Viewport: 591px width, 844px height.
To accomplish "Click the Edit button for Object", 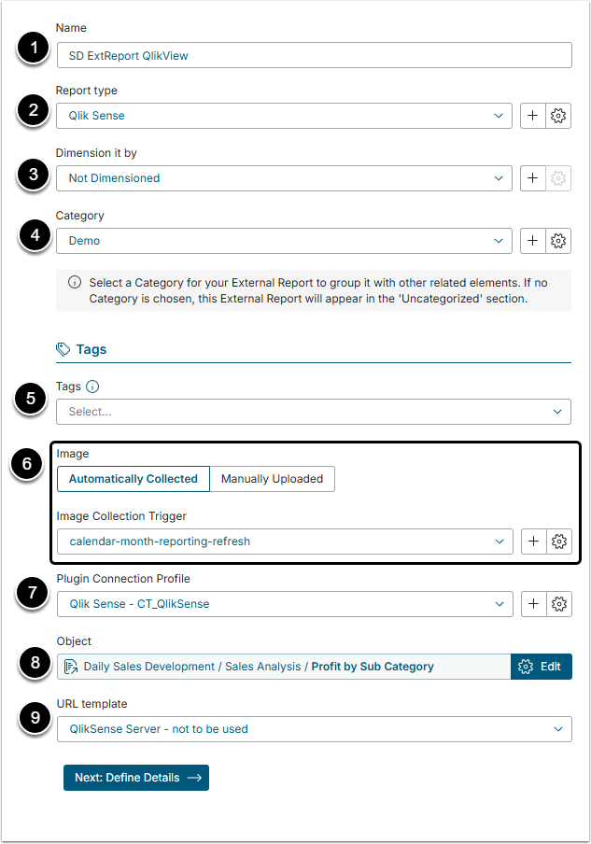I will (541, 667).
